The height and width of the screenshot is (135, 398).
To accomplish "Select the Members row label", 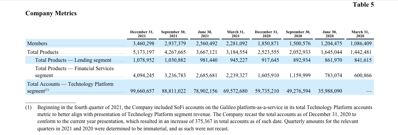I will click(37, 44).
